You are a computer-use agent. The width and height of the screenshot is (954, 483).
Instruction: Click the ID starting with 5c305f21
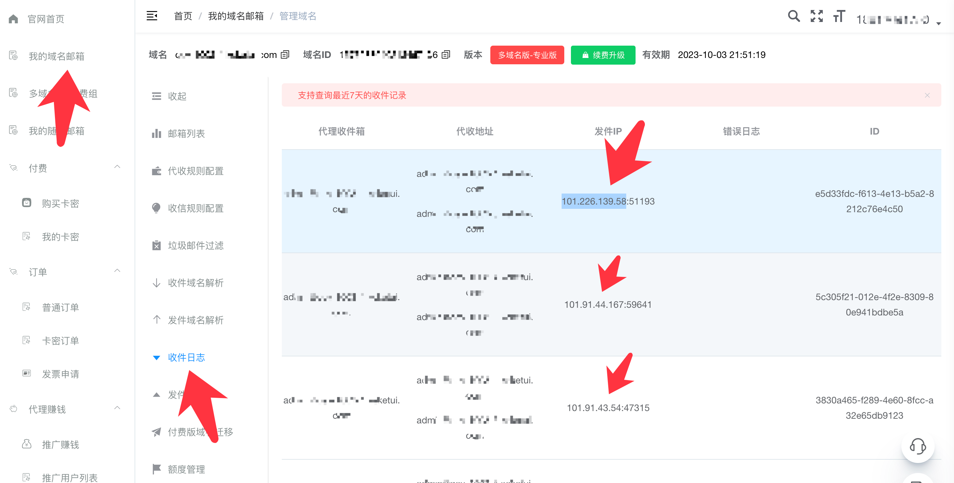click(x=874, y=304)
